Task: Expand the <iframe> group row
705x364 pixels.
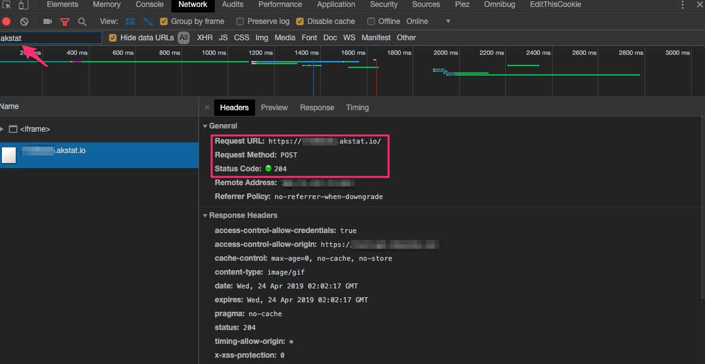Action: point(3,129)
